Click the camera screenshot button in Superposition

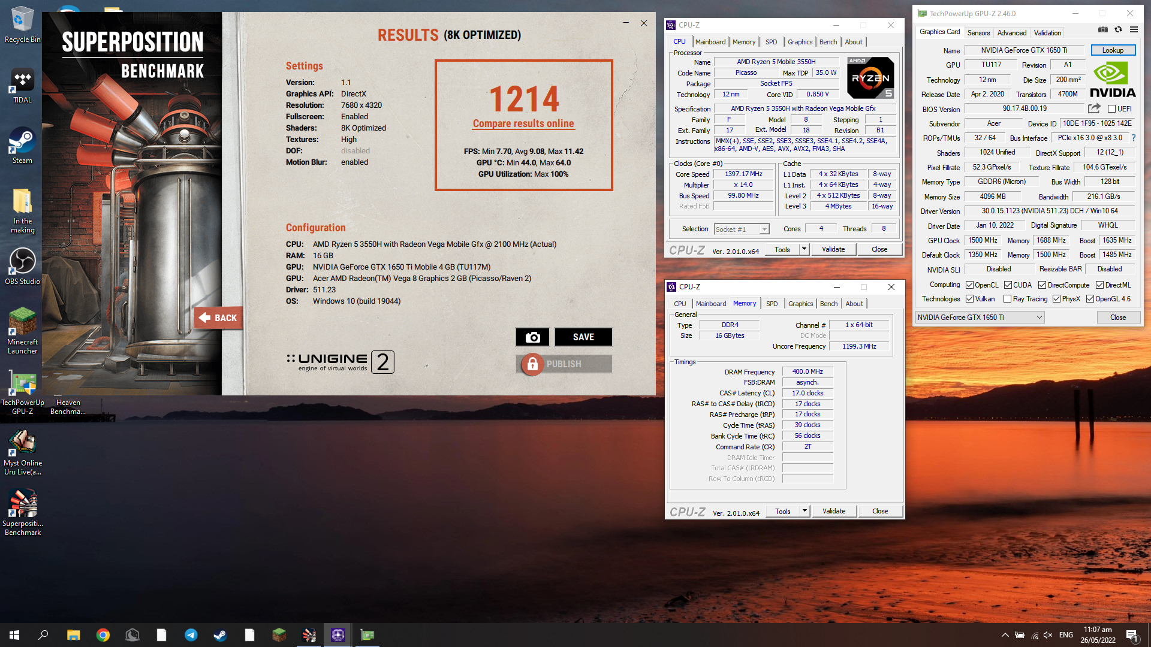(532, 337)
